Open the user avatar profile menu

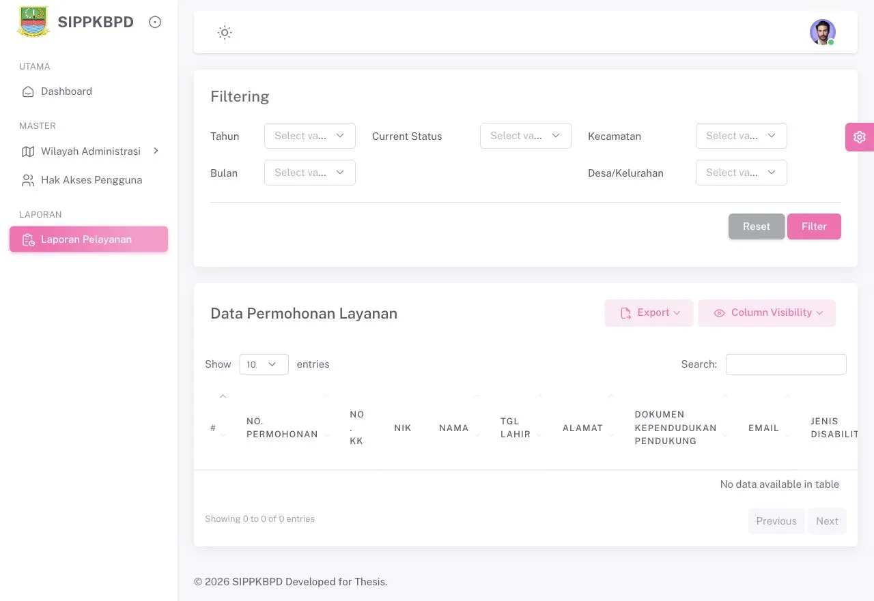[823, 32]
